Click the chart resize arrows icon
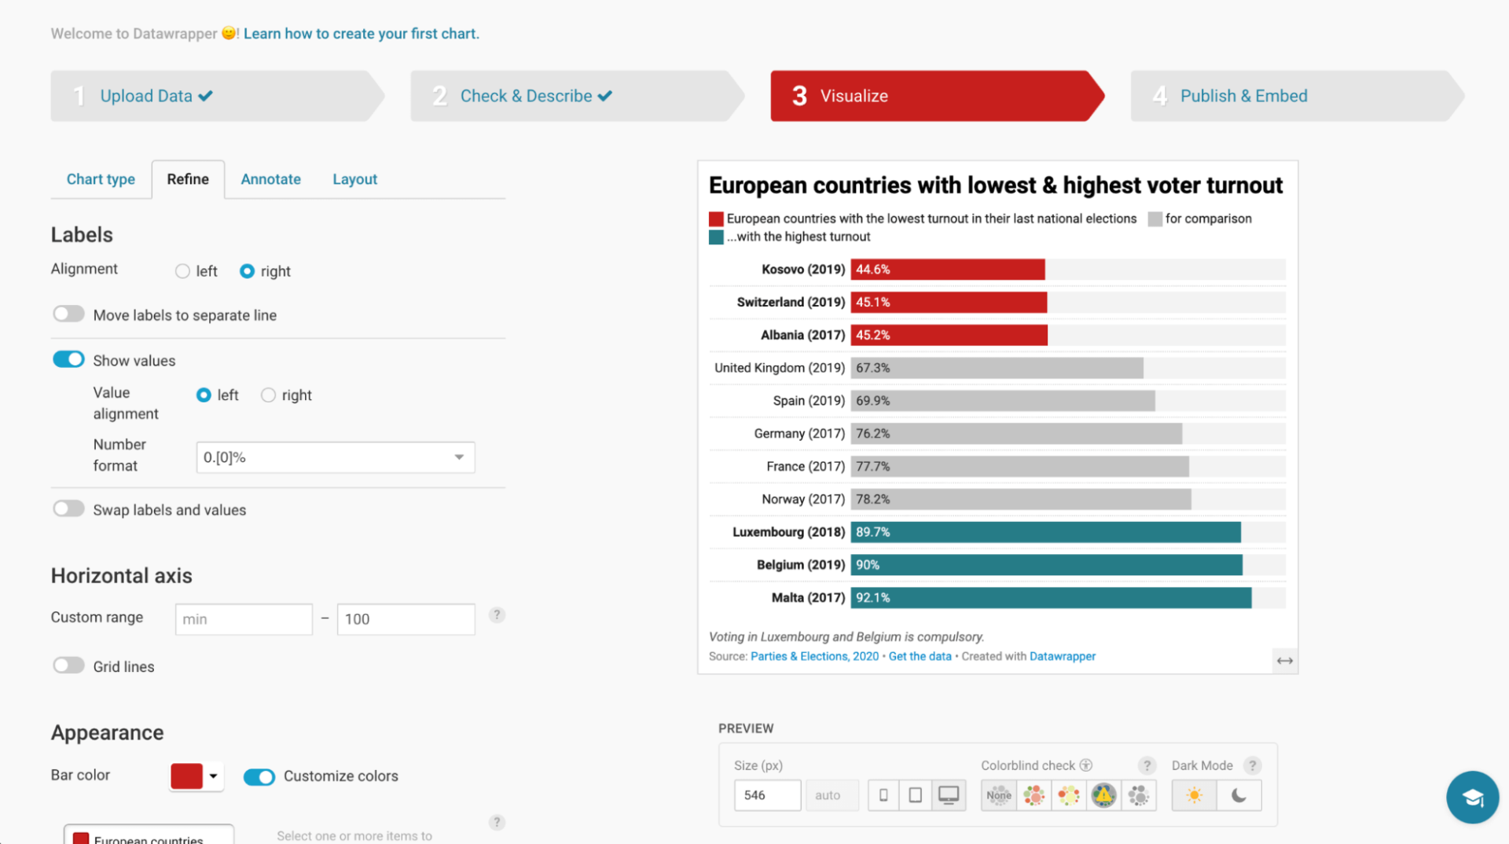Viewport: 1509px width, 844px height. point(1284,661)
